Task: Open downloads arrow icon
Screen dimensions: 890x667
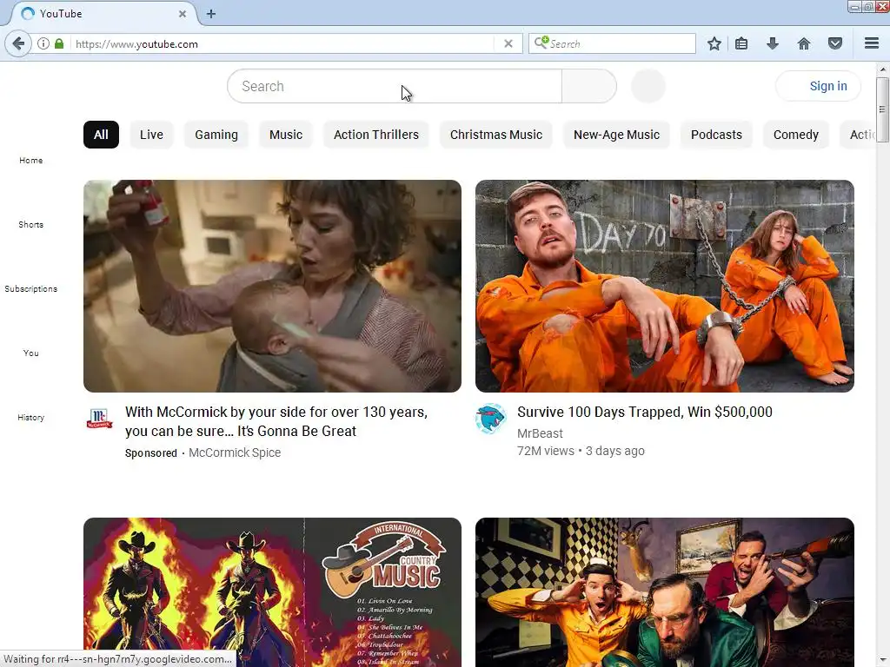Action: click(773, 43)
